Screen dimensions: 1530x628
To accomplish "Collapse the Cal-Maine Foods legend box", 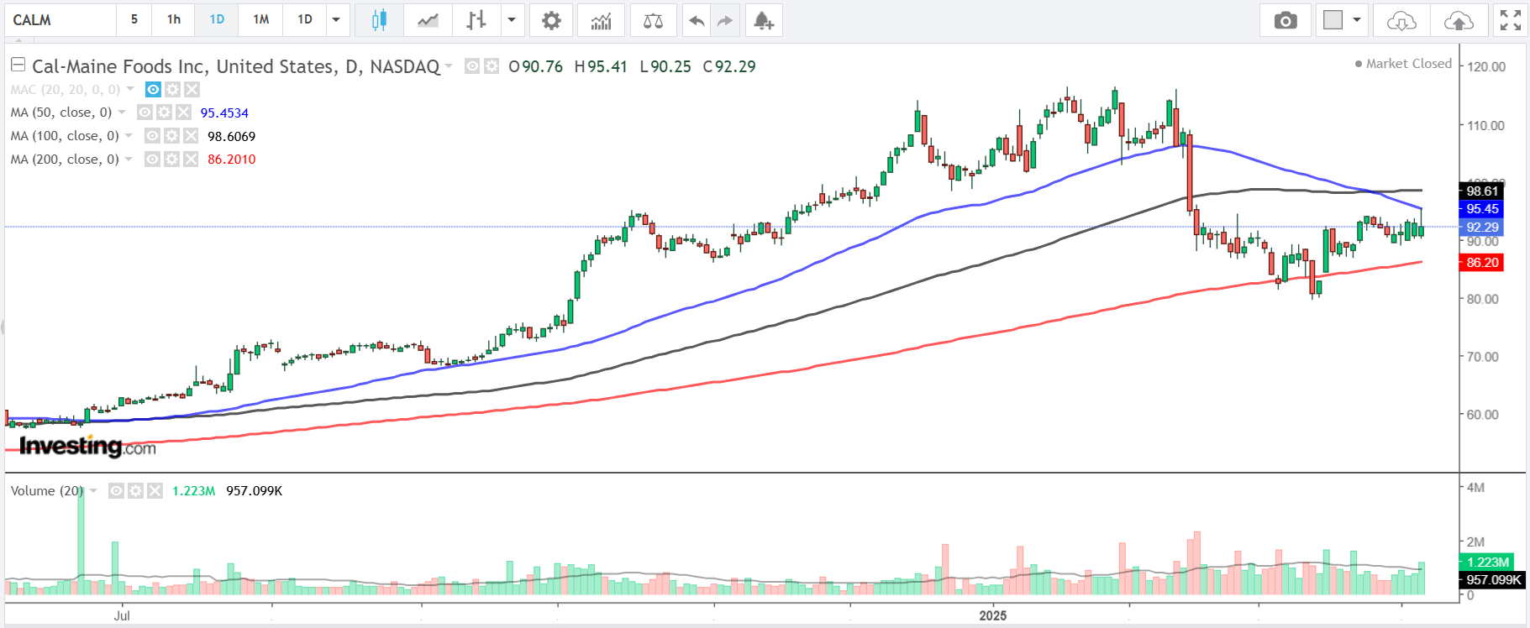I will [x=18, y=65].
